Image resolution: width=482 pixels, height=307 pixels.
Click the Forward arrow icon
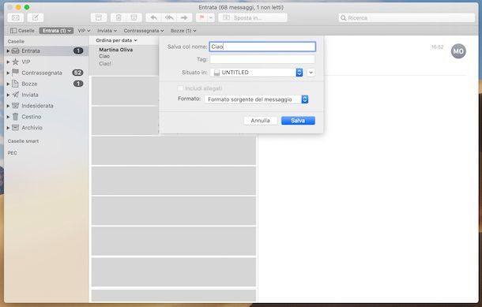click(184, 18)
